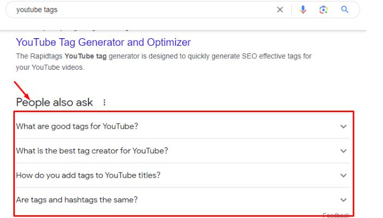Start voice search with the microphone icon
The width and height of the screenshot is (383, 218).
[x=303, y=10]
